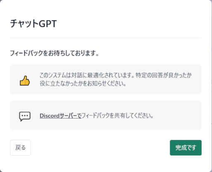Click the word Discord in the link
The width and height of the screenshot is (212, 172).
50,116
